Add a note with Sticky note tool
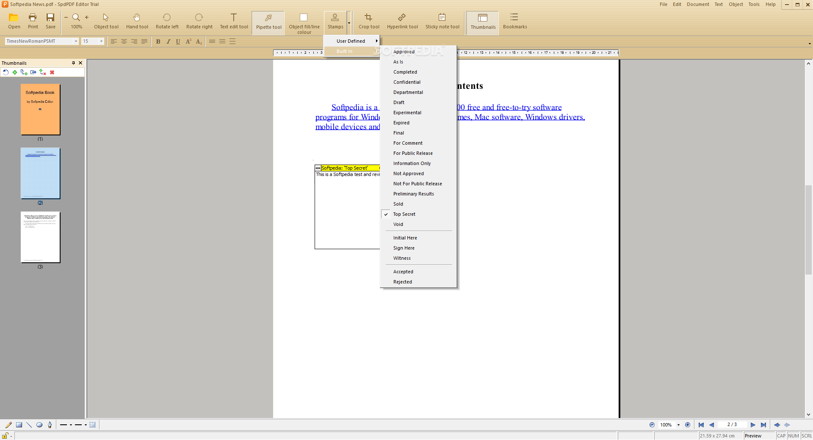The height and width of the screenshot is (440, 813). coord(442,22)
